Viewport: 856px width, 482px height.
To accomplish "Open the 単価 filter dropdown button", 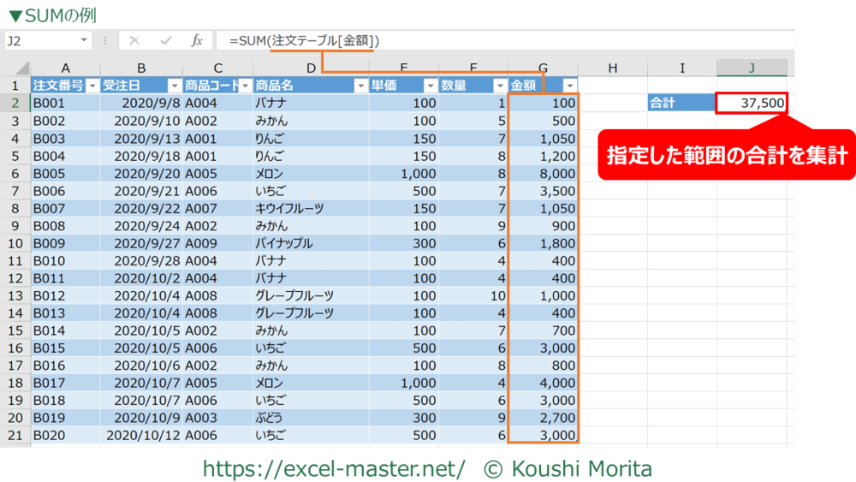I will (x=430, y=86).
